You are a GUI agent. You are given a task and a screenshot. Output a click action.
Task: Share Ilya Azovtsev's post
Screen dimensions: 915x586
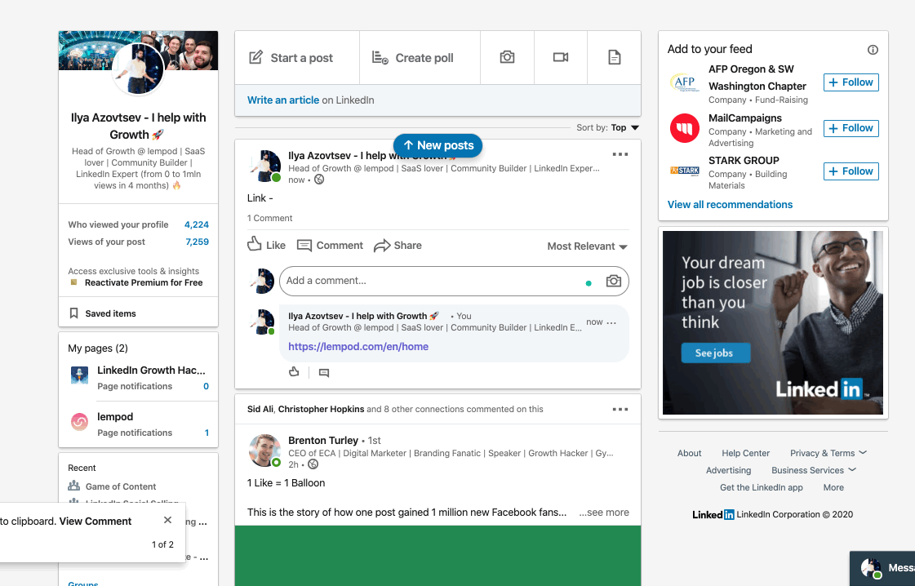pos(398,245)
